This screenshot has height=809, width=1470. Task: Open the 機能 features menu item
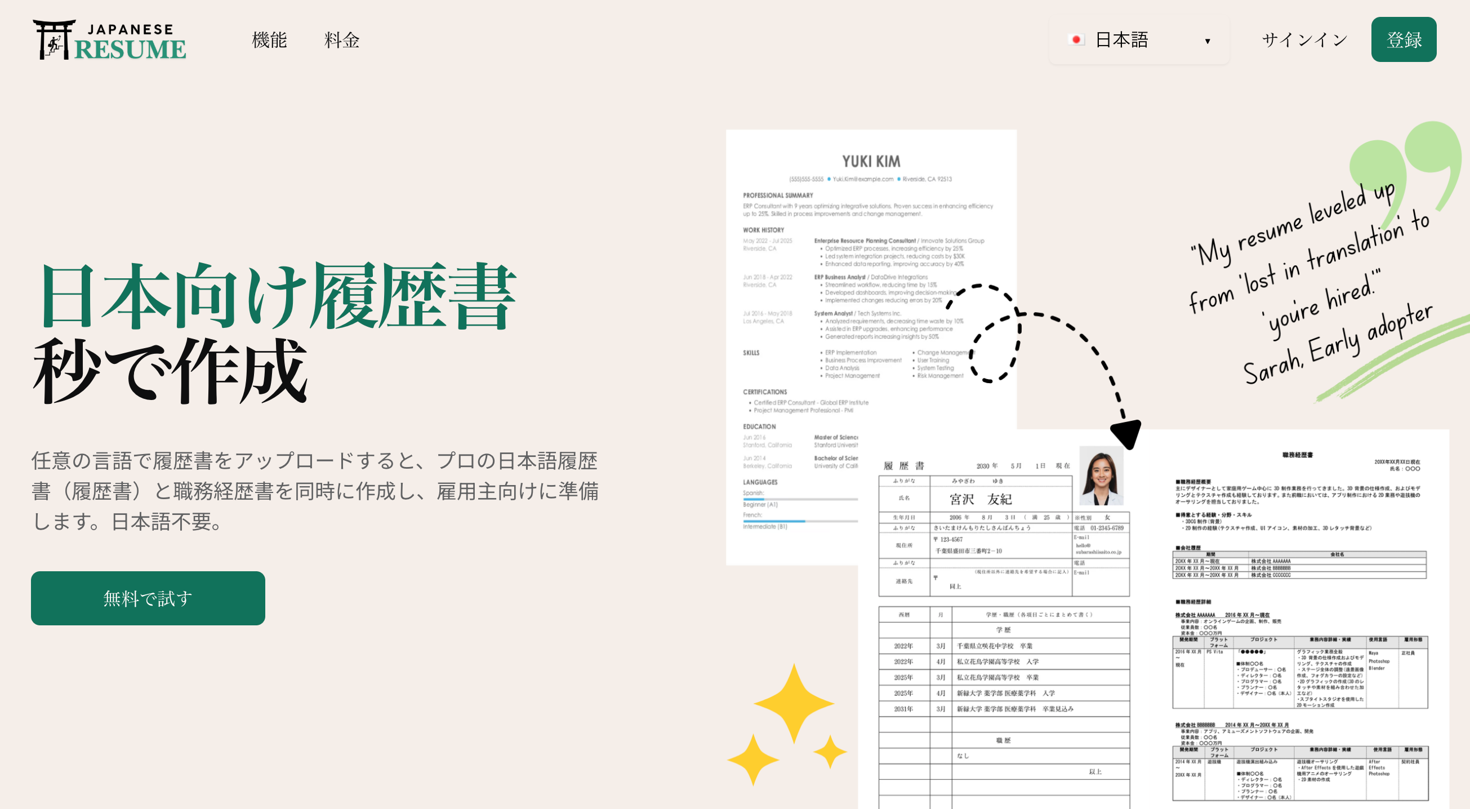[x=269, y=40]
